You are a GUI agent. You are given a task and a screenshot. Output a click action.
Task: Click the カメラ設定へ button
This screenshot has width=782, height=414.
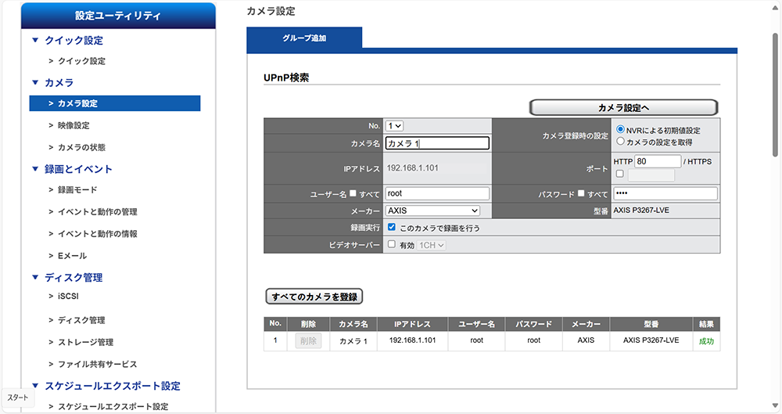click(623, 107)
